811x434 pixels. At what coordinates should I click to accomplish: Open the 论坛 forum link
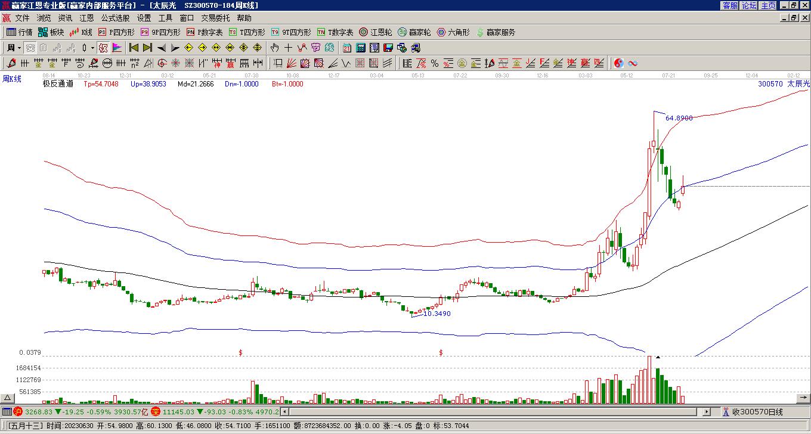[750, 5]
